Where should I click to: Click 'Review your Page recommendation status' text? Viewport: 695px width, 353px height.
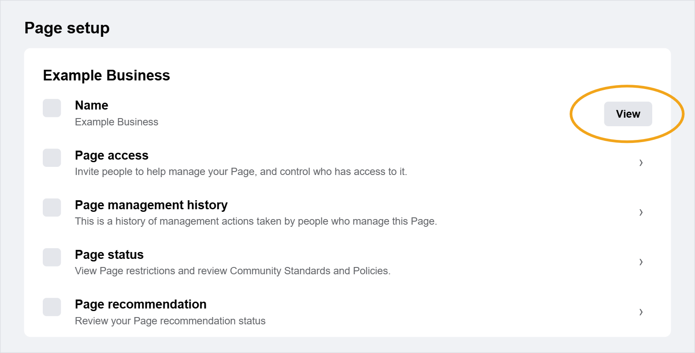170,321
